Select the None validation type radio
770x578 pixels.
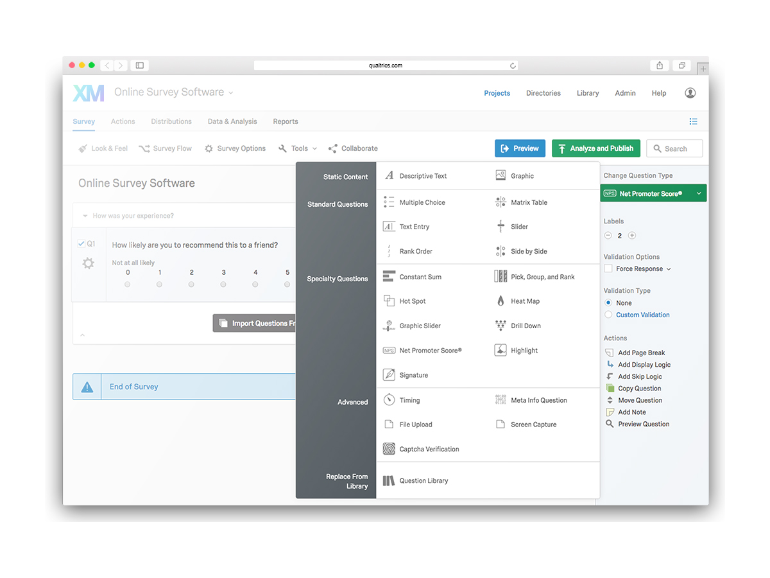[608, 303]
